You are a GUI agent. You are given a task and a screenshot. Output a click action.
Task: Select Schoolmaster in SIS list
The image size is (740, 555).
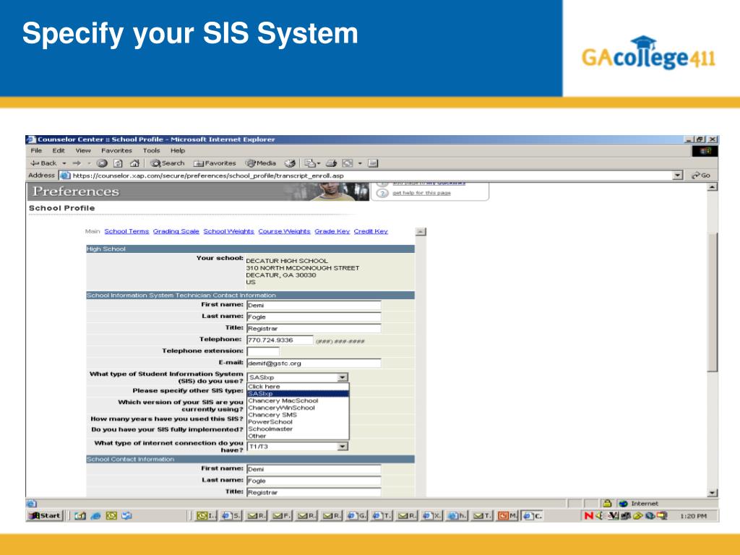pyautogui.click(x=298, y=429)
